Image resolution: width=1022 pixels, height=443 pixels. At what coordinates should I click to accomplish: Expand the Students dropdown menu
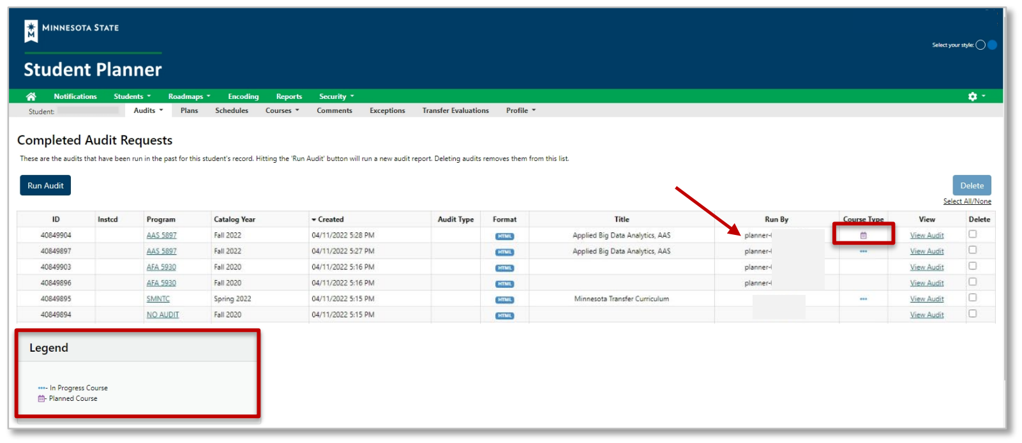pos(132,96)
